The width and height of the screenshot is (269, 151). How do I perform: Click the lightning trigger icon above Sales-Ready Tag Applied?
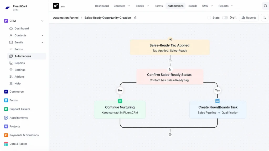pyautogui.click(x=170, y=40)
